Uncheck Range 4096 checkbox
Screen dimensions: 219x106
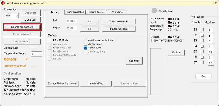tap(86, 48)
